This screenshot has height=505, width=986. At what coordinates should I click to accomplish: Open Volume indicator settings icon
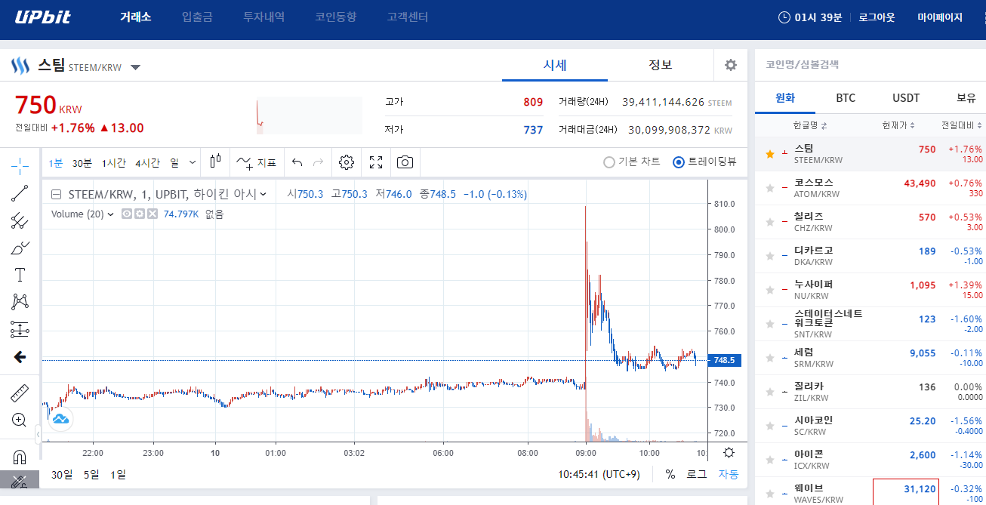coord(140,214)
